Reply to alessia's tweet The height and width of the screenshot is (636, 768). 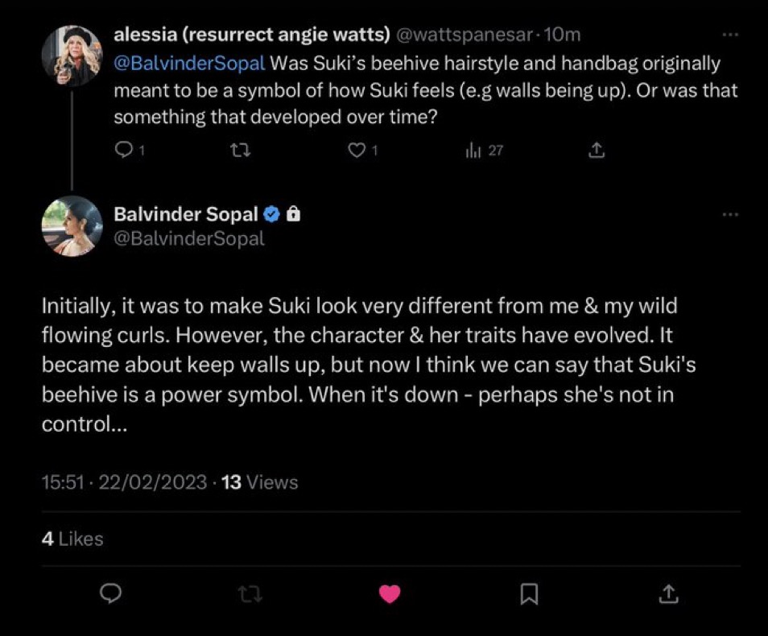pos(124,150)
